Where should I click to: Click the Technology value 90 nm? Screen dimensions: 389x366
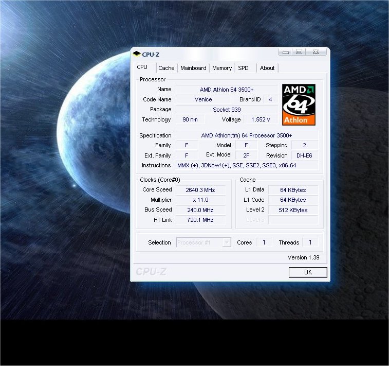[x=190, y=119]
